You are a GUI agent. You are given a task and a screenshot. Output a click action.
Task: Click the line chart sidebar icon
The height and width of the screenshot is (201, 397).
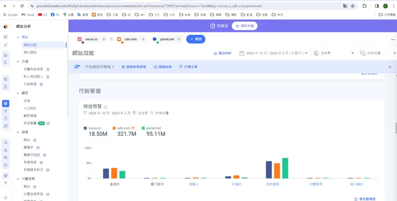(x=5, y=45)
